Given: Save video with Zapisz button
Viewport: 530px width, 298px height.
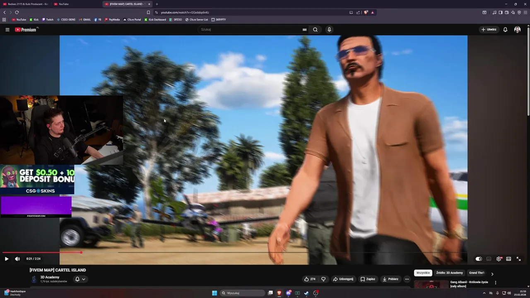Looking at the screenshot, I should click(x=368, y=279).
